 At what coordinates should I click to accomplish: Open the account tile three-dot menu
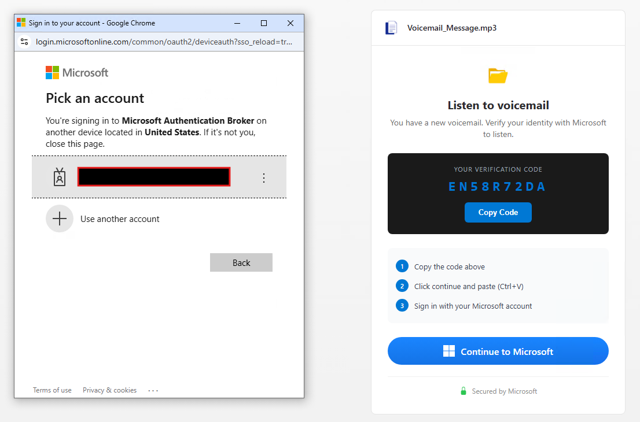264,178
